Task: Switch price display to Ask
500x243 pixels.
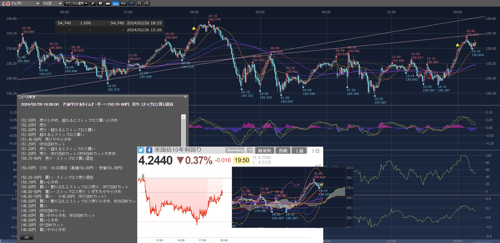Action: (x=123, y=3)
